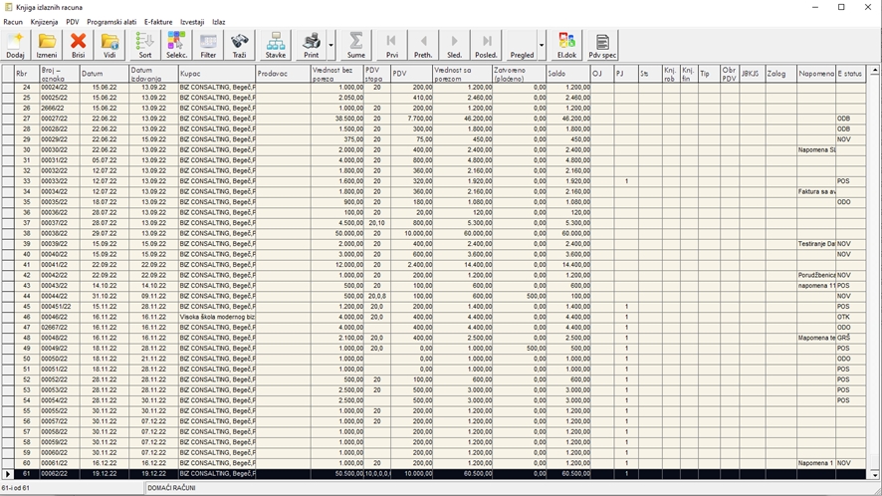Image resolution: width=882 pixels, height=496 pixels.
Task: Expand the Pregled dropdown arrow
Action: pyautogui.click(x=542, y=45)
